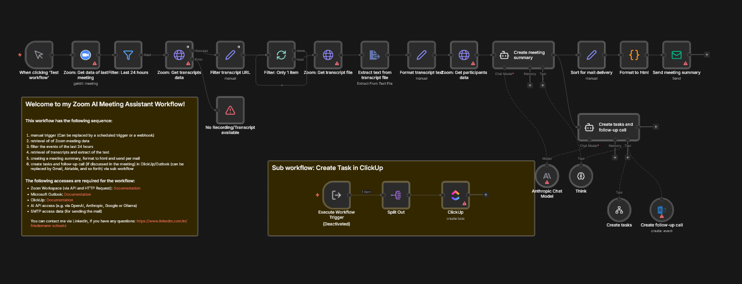Select the ClickUp create task node
The width and height of the screenshot is (742, 284).
pos(455,195)
